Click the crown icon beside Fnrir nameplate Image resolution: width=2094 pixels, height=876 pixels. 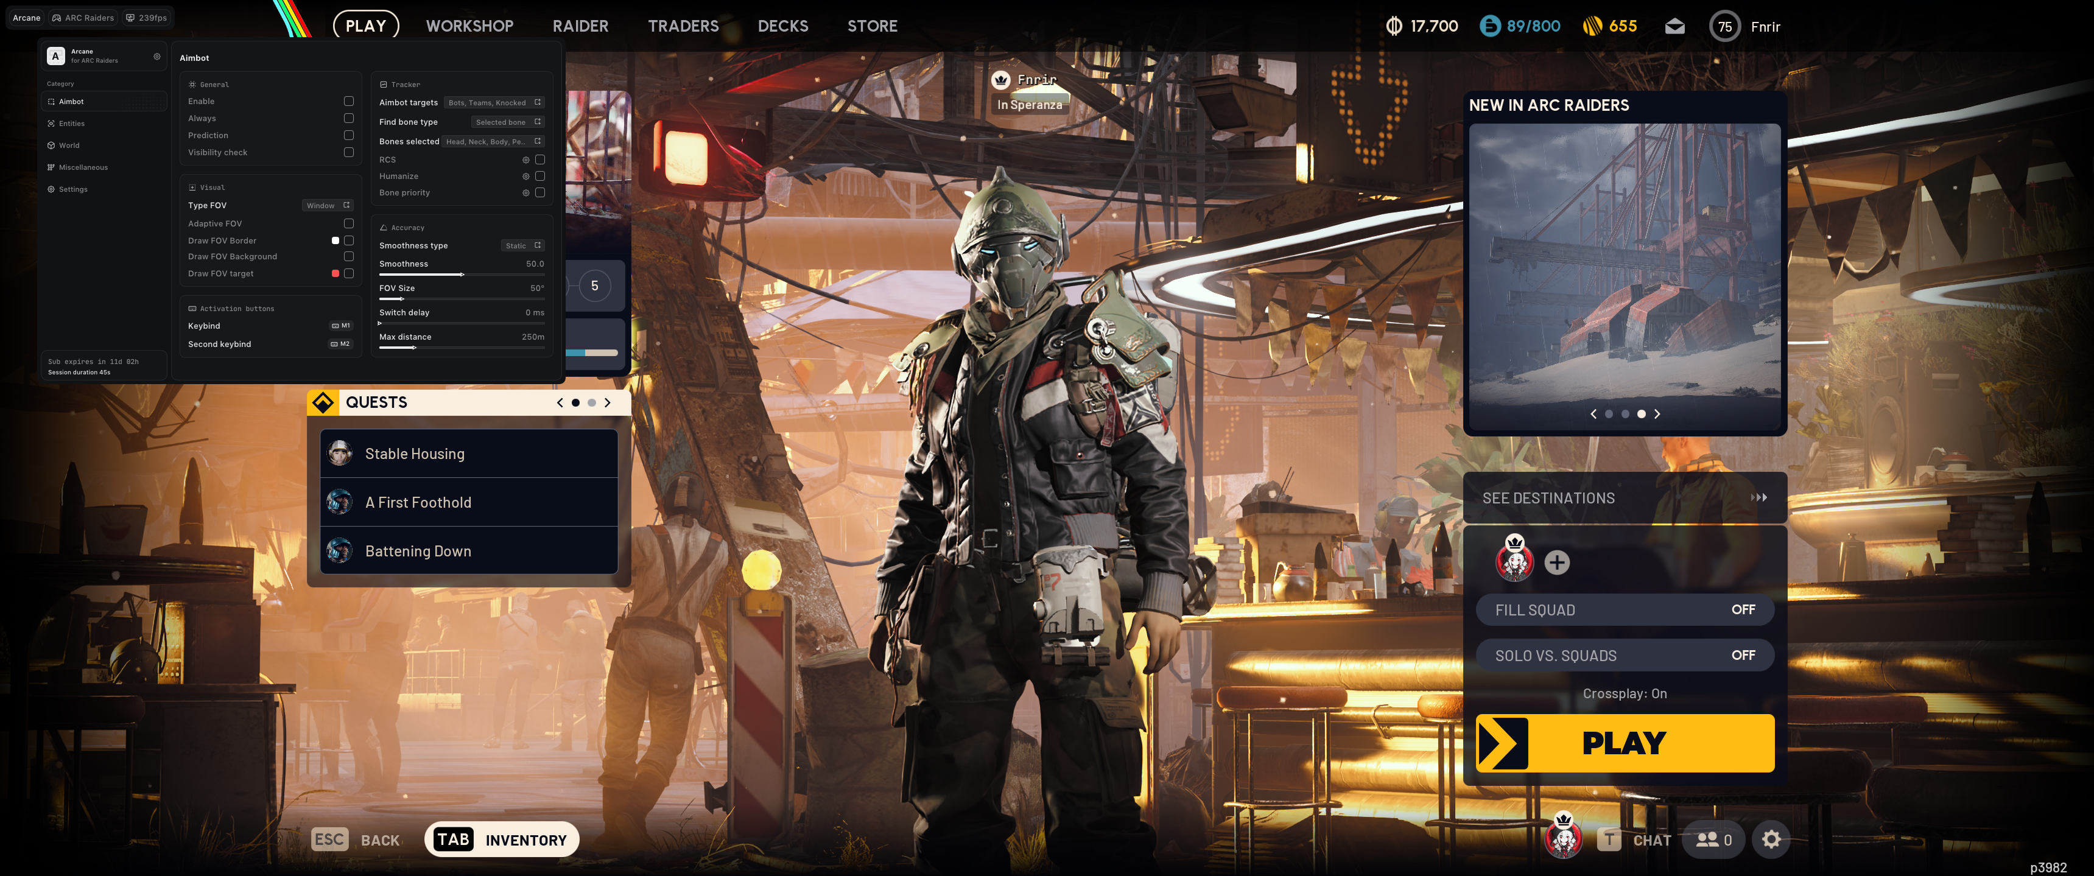click(x=1000, y=80)
